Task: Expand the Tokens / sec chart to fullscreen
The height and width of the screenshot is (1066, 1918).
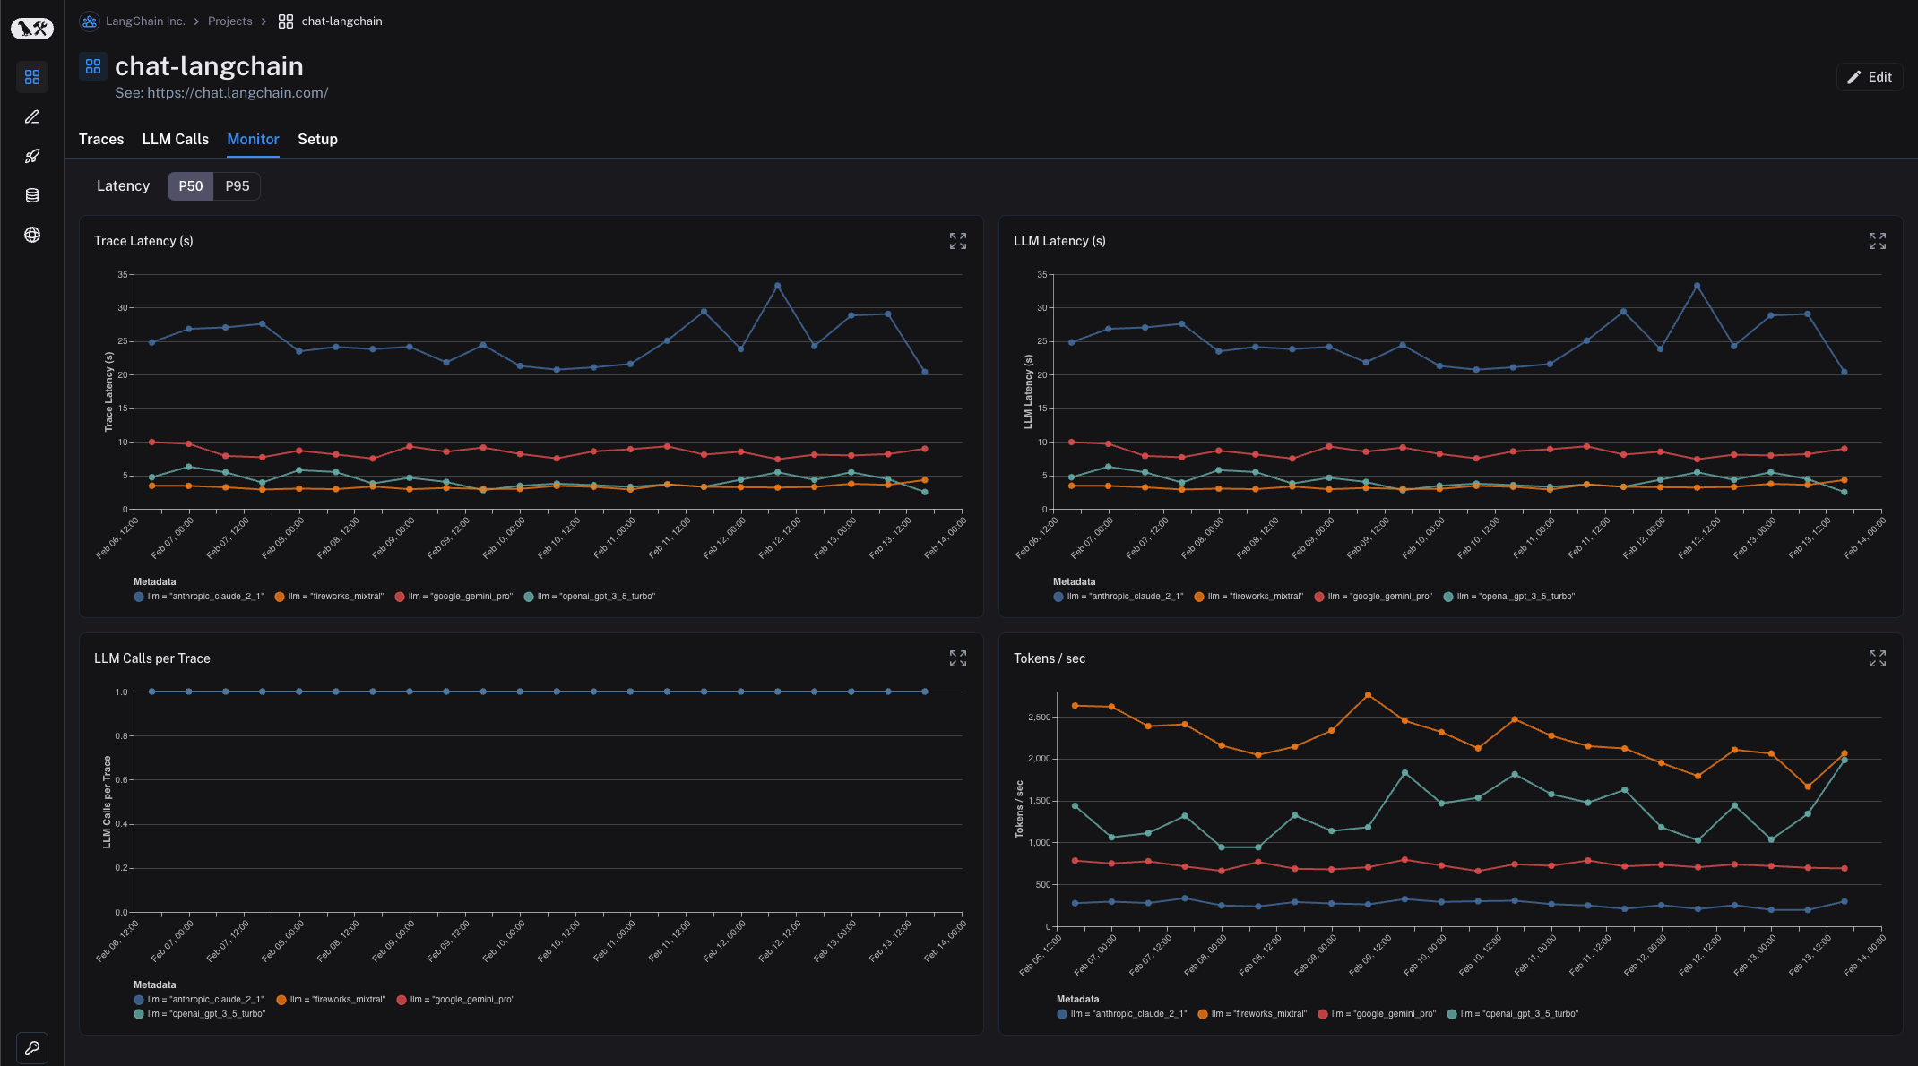Action: tap(1878, 658)
